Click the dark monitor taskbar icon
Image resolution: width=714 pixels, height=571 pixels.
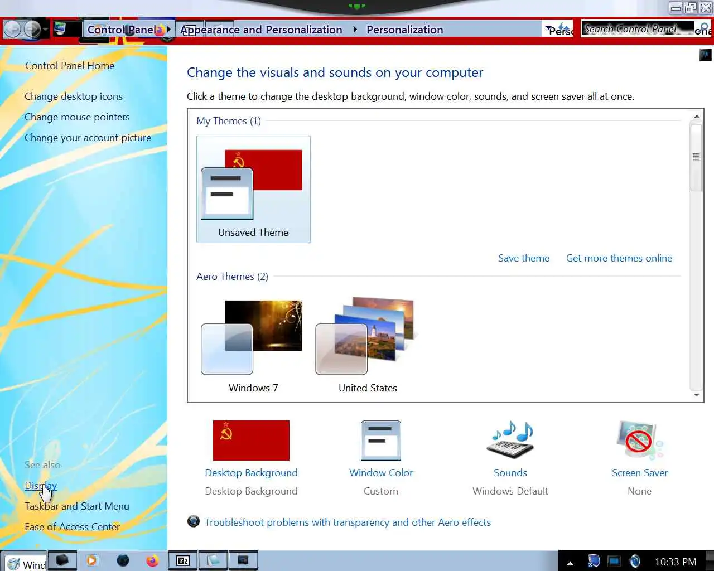(x=243, y=560)
